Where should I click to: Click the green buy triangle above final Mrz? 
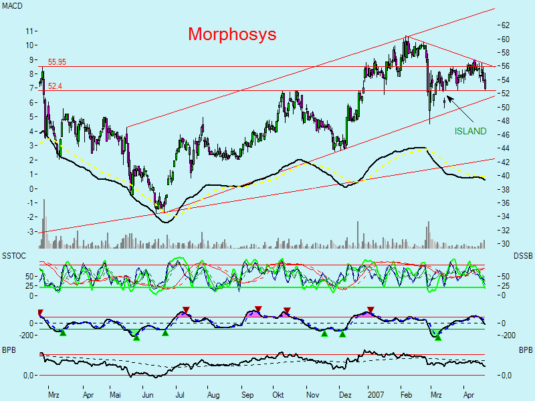click(438, 338)
